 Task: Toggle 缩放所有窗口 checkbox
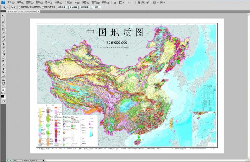(43, 7)
